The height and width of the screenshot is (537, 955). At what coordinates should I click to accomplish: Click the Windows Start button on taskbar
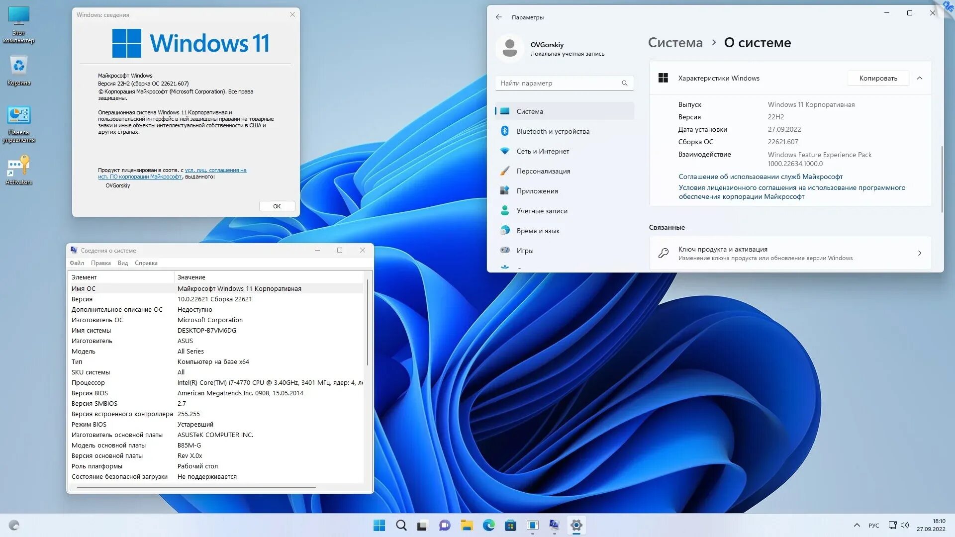coord(379,525)
